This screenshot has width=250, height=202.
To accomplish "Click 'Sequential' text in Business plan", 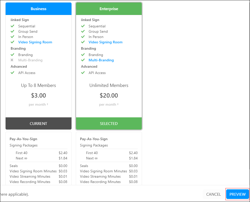I will [x=27, y=26].
